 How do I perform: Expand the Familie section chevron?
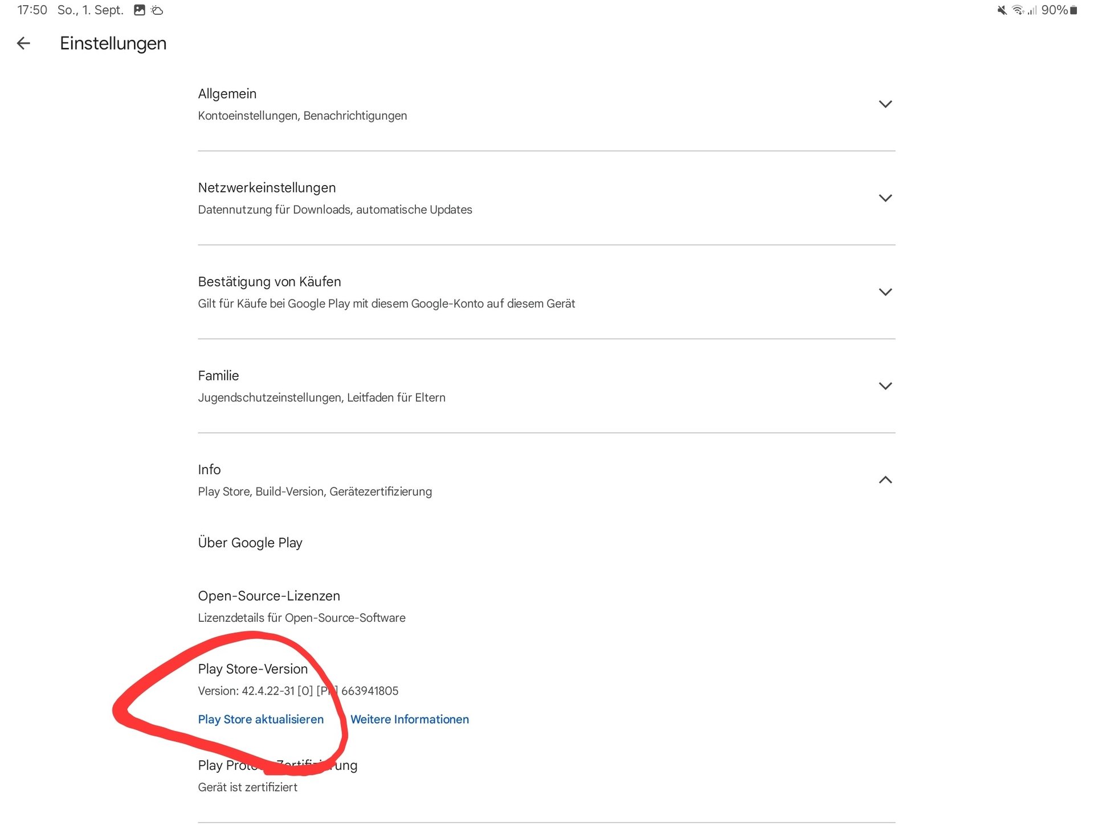click(885, 386)
